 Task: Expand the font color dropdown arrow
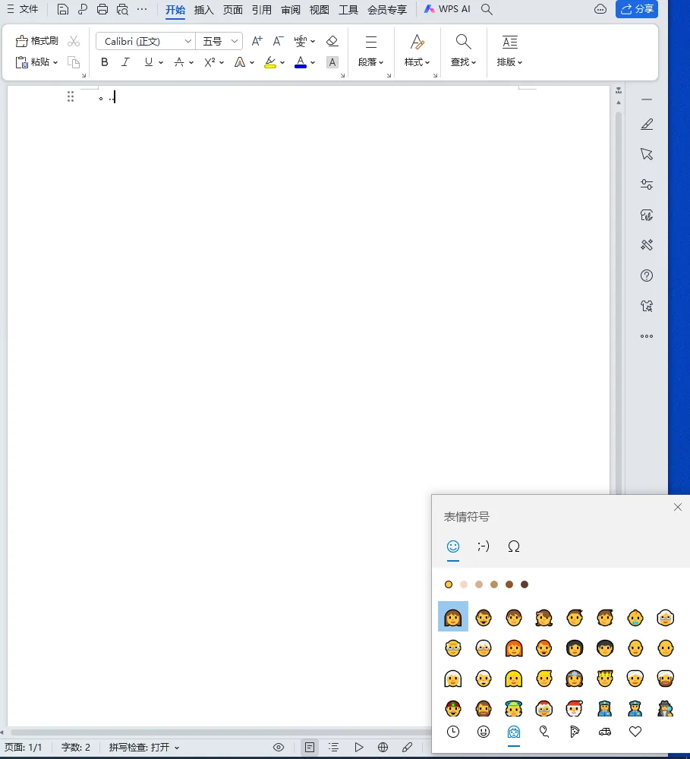pyautogui.click(x=313, y=62)
